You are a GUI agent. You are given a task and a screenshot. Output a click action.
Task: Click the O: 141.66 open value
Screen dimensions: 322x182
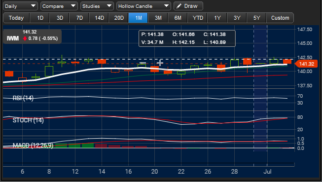tap(183, 35)
